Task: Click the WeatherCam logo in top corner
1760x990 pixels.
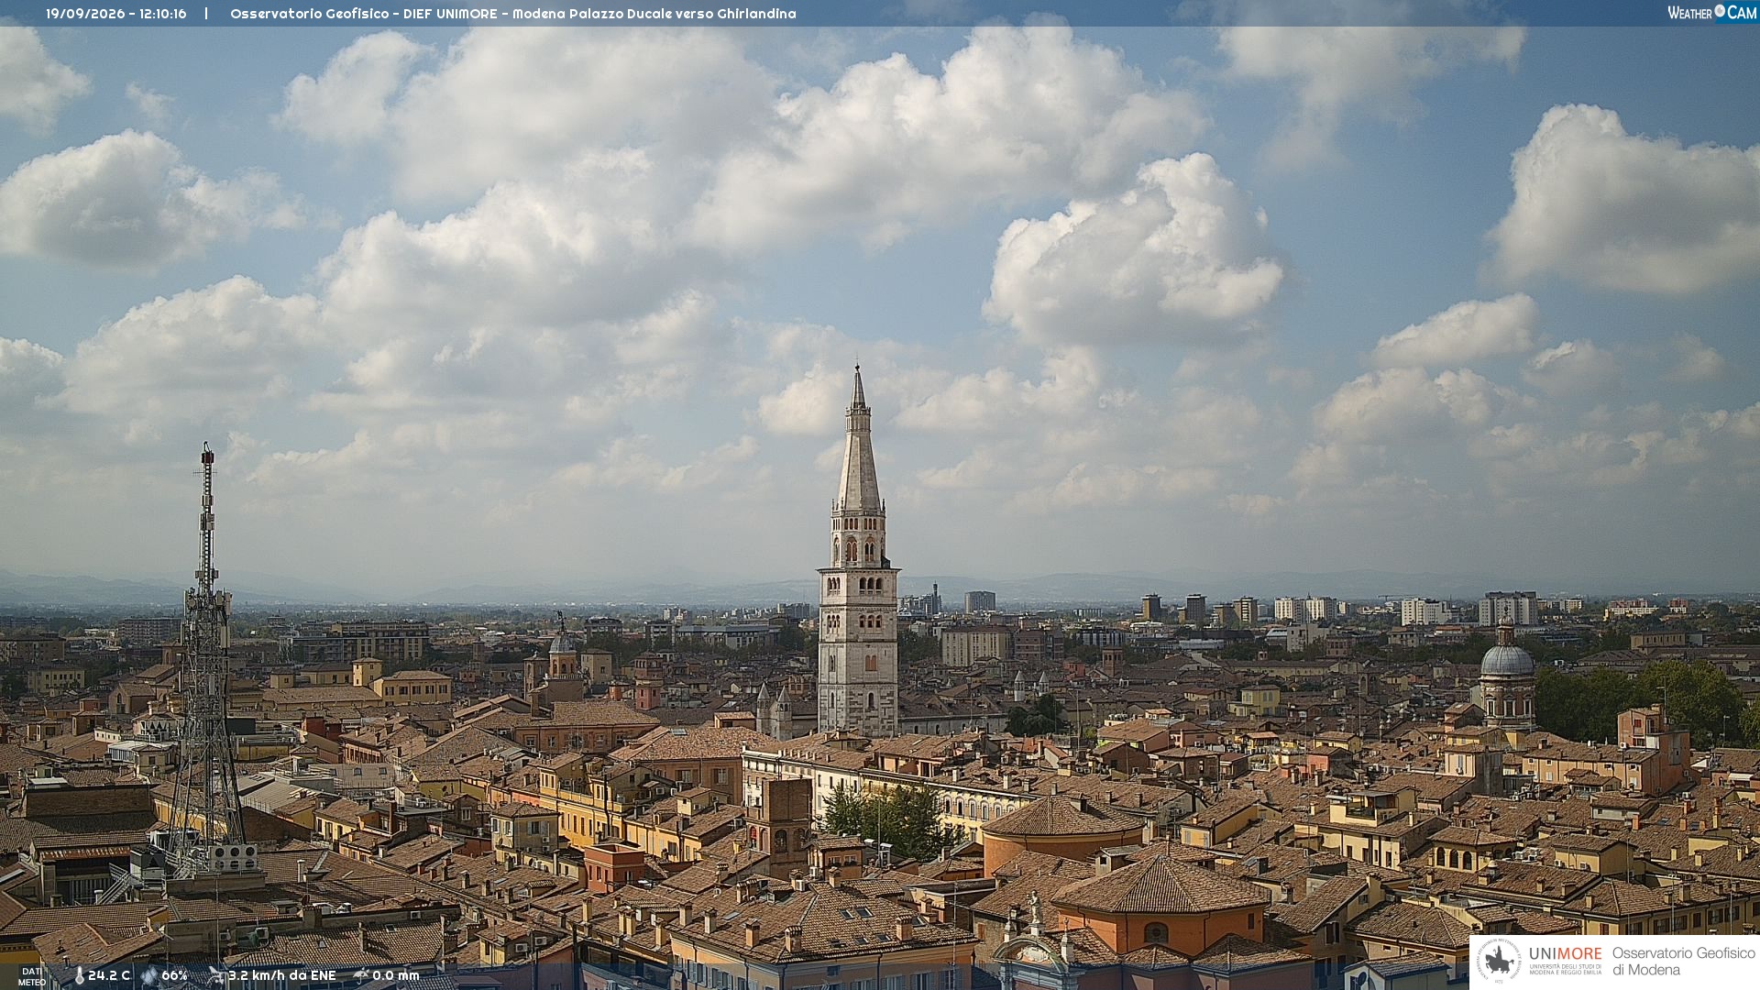Action: [x=1711, y=13]
